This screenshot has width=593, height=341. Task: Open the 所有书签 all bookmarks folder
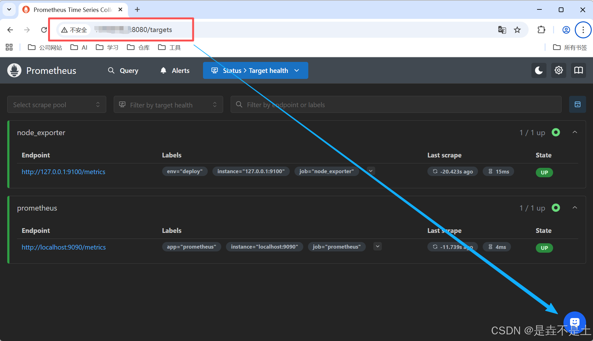click(570, 47)
